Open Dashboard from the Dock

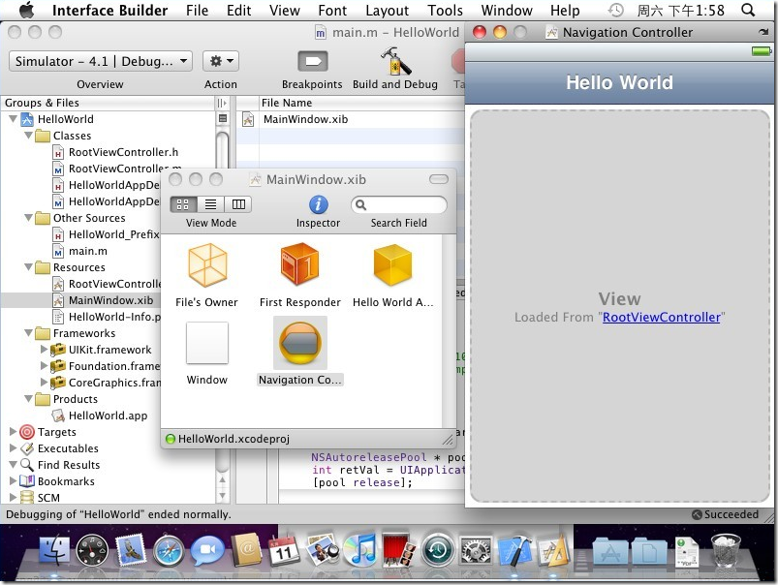click(92, 550)
